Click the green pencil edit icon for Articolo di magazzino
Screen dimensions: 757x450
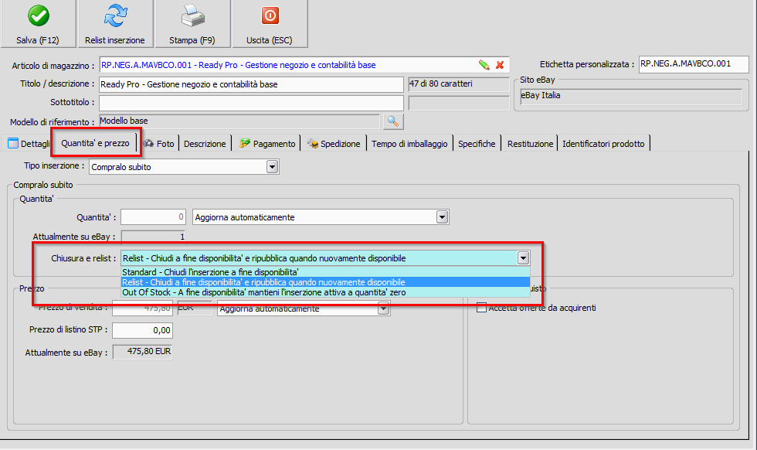click(x=484, y=65)
